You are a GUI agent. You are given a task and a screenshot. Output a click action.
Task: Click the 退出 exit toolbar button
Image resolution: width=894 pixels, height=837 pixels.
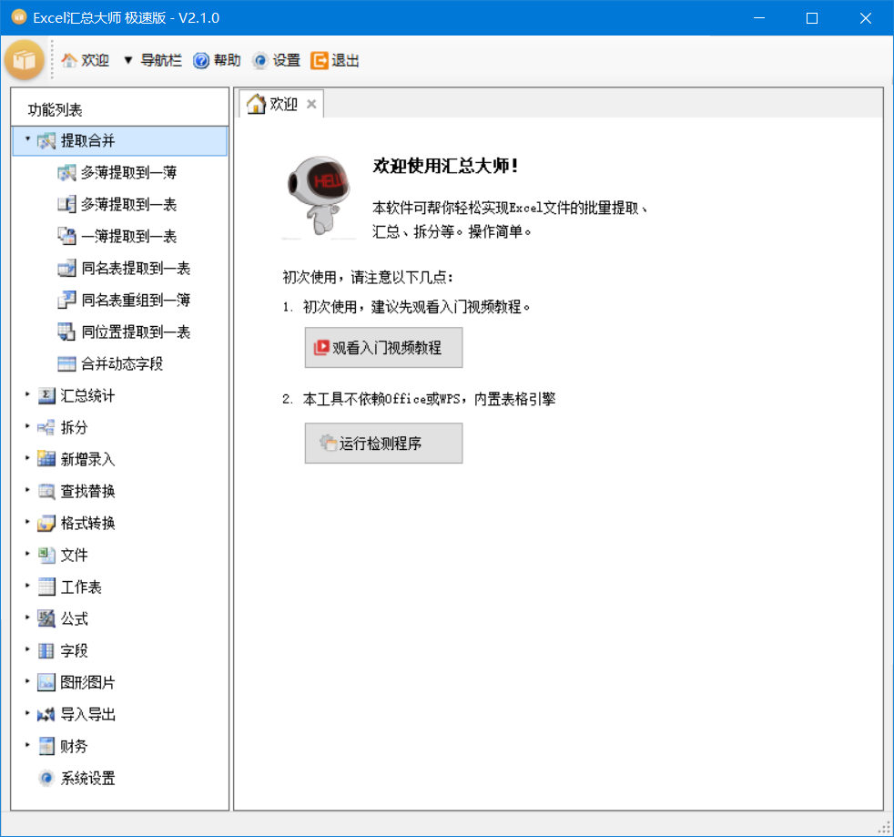335,60
